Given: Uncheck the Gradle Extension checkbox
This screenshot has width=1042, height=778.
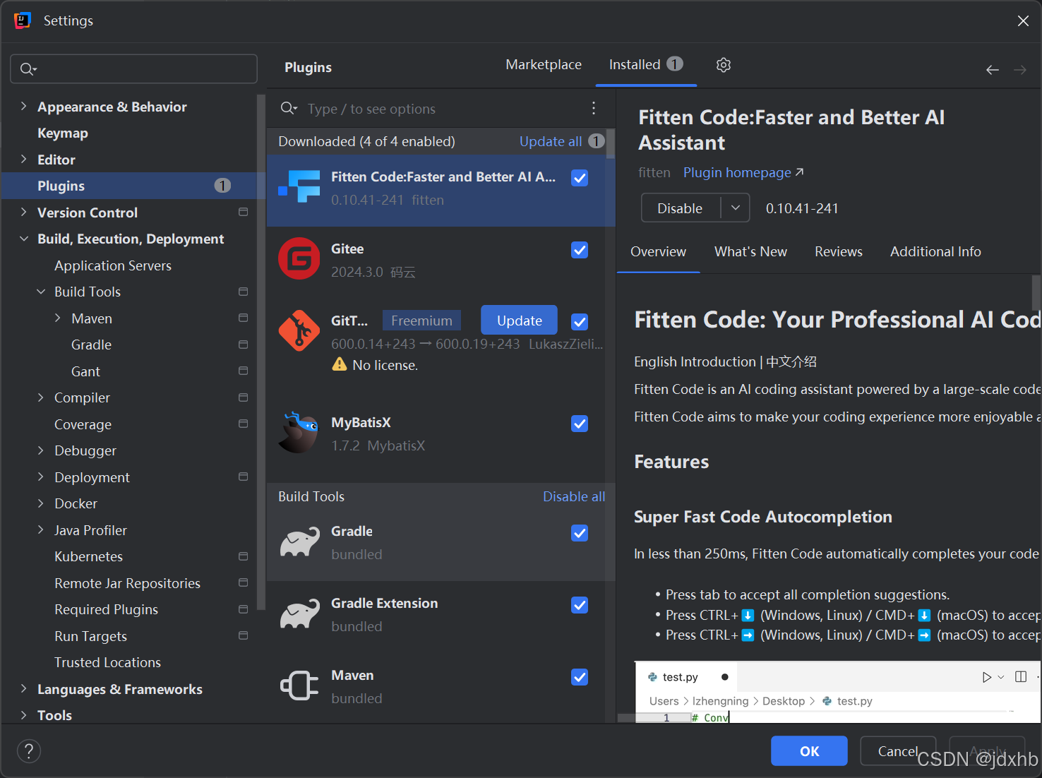Looking at the screenshot, I should point(580,605).
